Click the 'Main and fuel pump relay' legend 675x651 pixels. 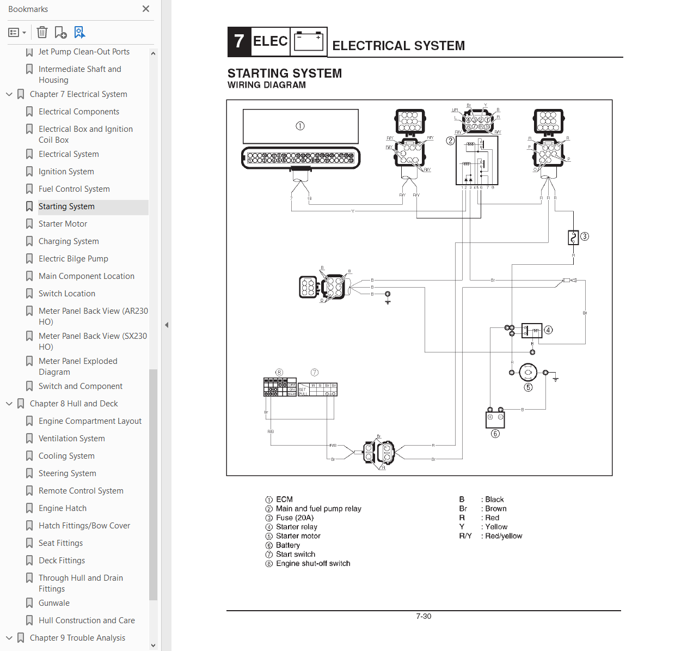tap(318, 509)
